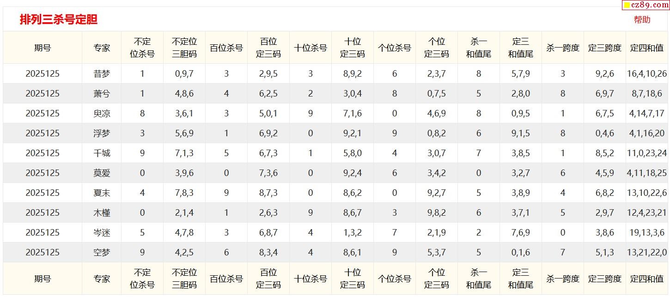The width and height of the screenshot is (670, 297).
Task: Click 昔梦's 定四和值 cell 16,4,10,26
Action: coord(647,73)
